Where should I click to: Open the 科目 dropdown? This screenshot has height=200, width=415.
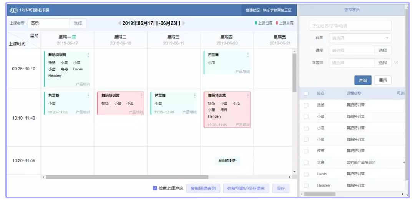coord(360,38)
